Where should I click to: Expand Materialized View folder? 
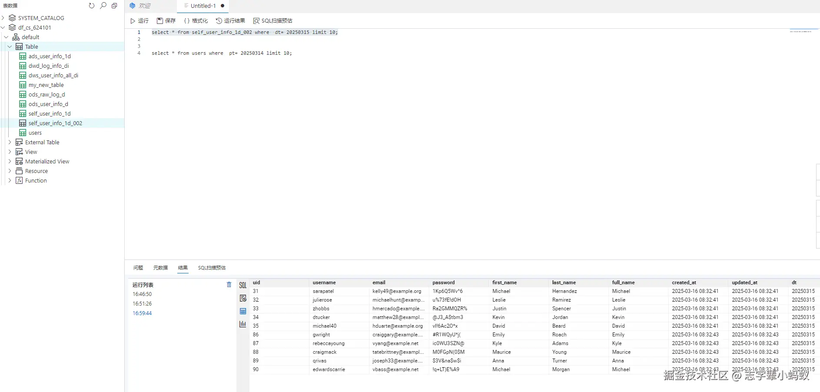[x=10, y=161]
